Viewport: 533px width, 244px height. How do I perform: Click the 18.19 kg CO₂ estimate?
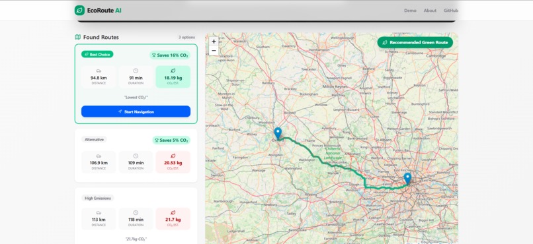173,78
